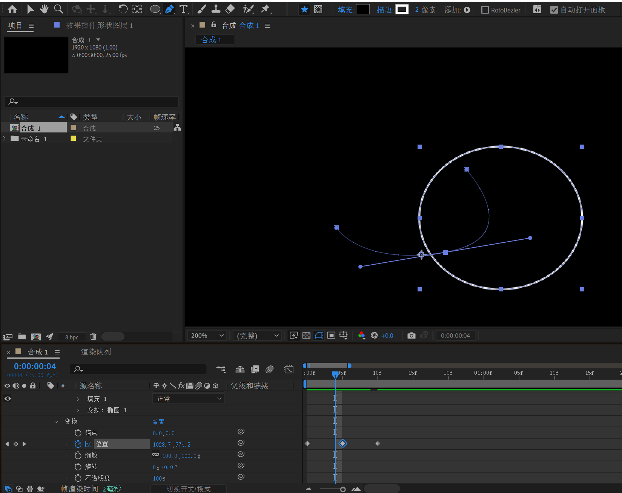
Task: Toggle the composition viewer lock icon
Action: (x=214, y=25)
